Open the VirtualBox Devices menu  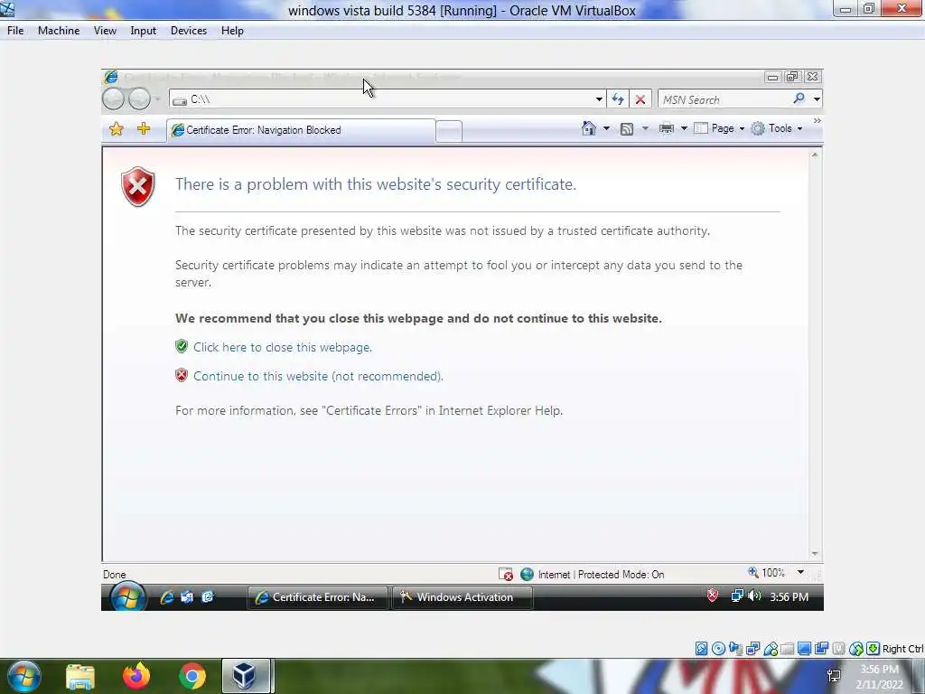tap(189, 31)
